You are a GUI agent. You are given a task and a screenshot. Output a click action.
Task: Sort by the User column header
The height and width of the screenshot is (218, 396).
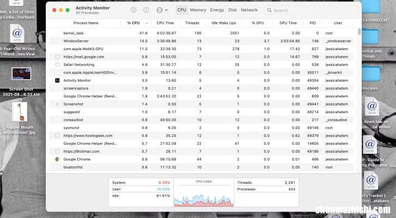pyautogui.click(x=338, y=23)
